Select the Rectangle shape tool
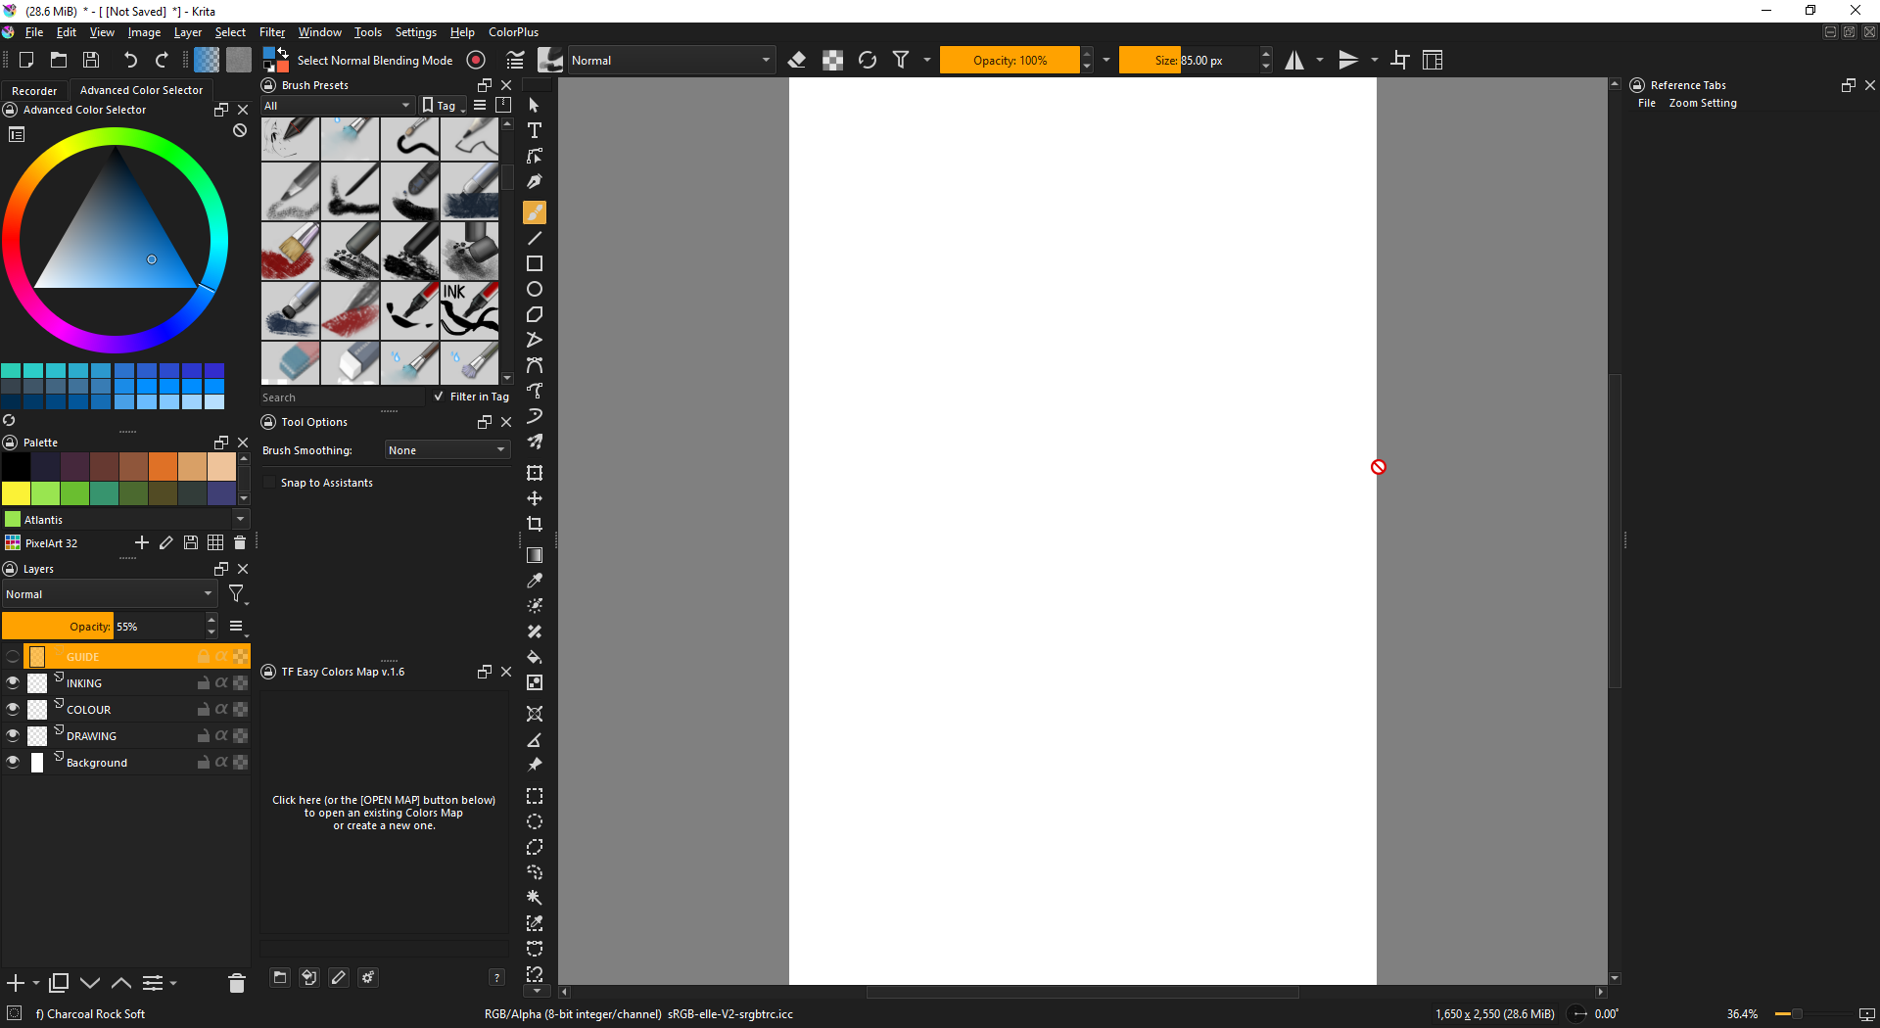 pyautogui.click(x=535, y=263)
